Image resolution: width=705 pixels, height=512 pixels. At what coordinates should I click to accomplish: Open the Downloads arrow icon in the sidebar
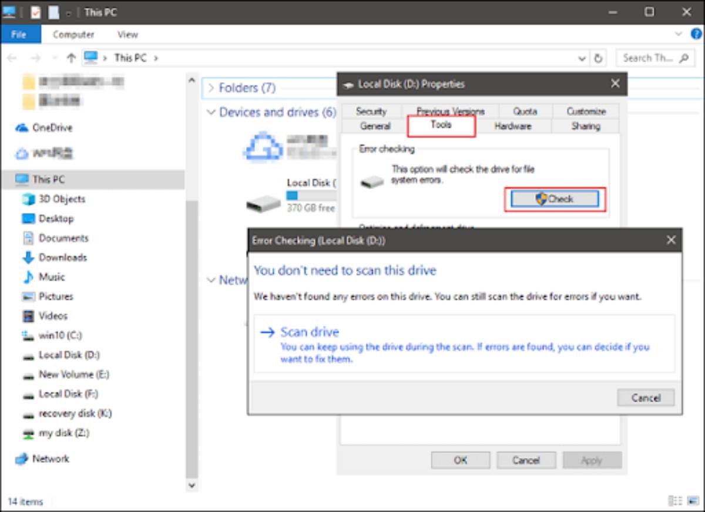click(28, 257)
